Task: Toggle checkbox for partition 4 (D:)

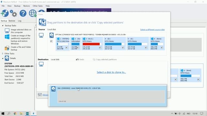Action: [x=123, y=47]
